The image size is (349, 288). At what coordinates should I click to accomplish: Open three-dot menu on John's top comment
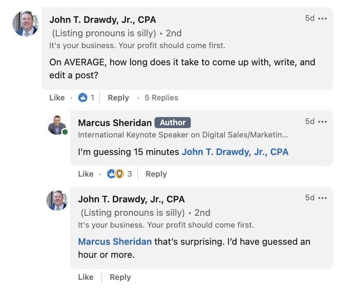coord(322,19)
